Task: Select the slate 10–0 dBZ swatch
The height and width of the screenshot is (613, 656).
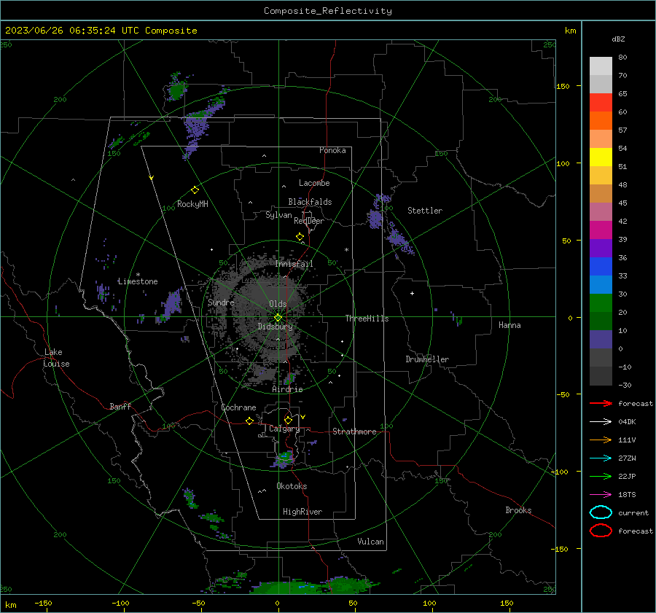Action: pos(601,340)
